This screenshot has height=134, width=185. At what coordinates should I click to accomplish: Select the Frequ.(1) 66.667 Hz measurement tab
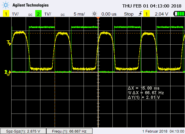pyautogui.click(x=70, y=131)
